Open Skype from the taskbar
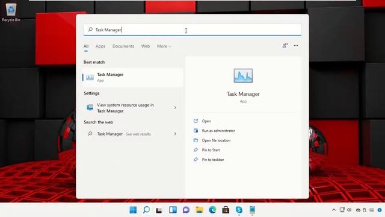Image resolution: width=385 pixels, height=217 pixels. pyautogui.click(x=239, y=210)
